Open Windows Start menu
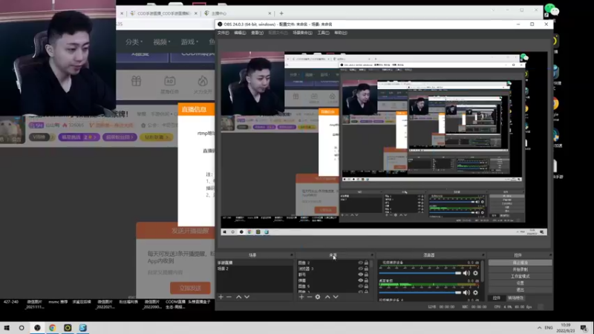This screenshot has height=334, width=594. [7, 327]
